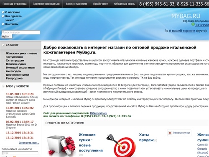Open news dated 15.12.2010 15:16:31 first entry
209x157 pixels.
[20, 133]
